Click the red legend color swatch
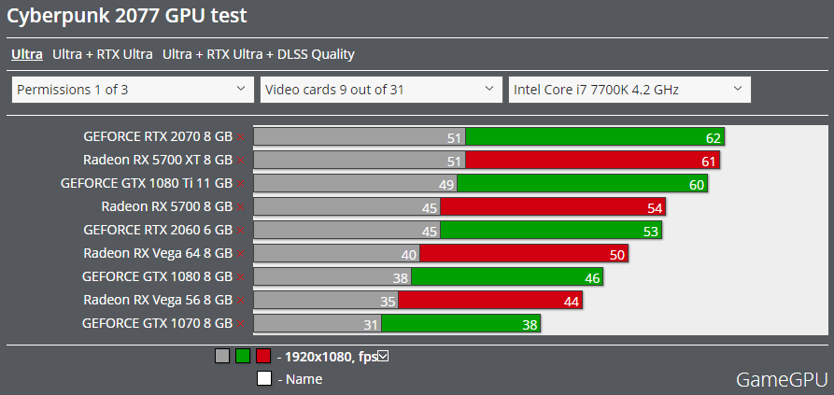The width and height of the screenshot is (834, 395). click(x=263, y=356)
